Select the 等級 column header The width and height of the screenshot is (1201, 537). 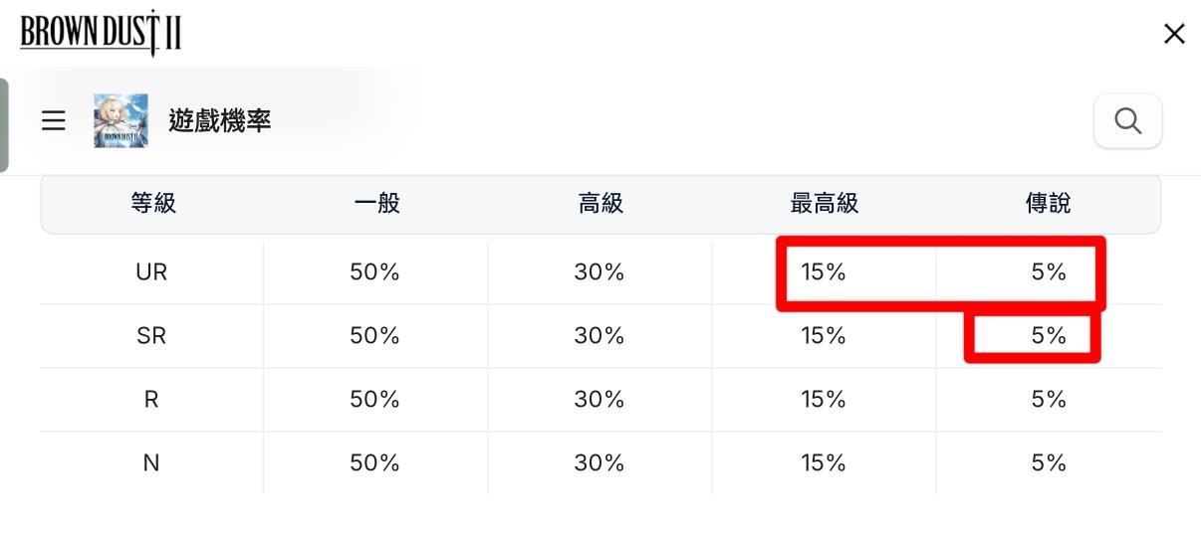(152, 204)
